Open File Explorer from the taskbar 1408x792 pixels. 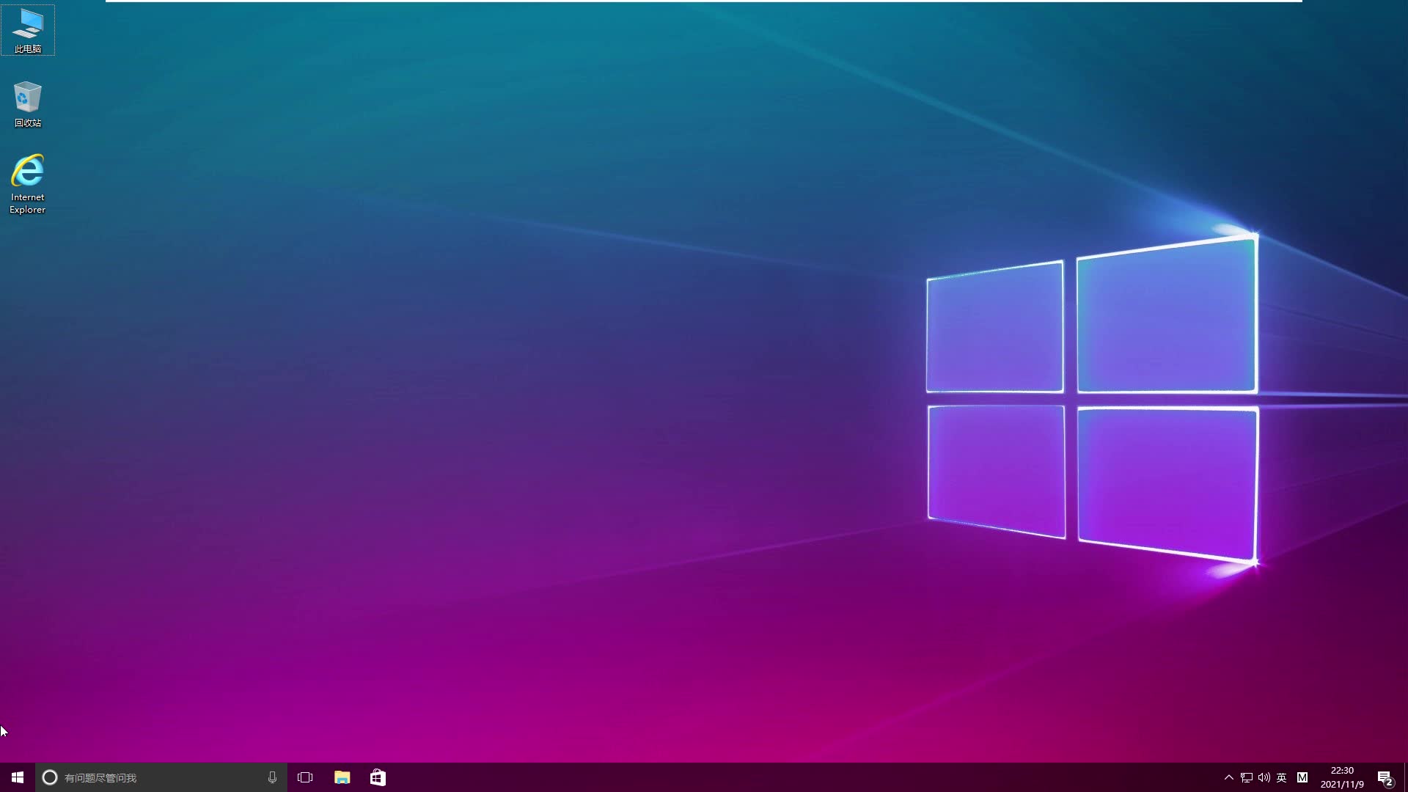click(x=342, y=777)
